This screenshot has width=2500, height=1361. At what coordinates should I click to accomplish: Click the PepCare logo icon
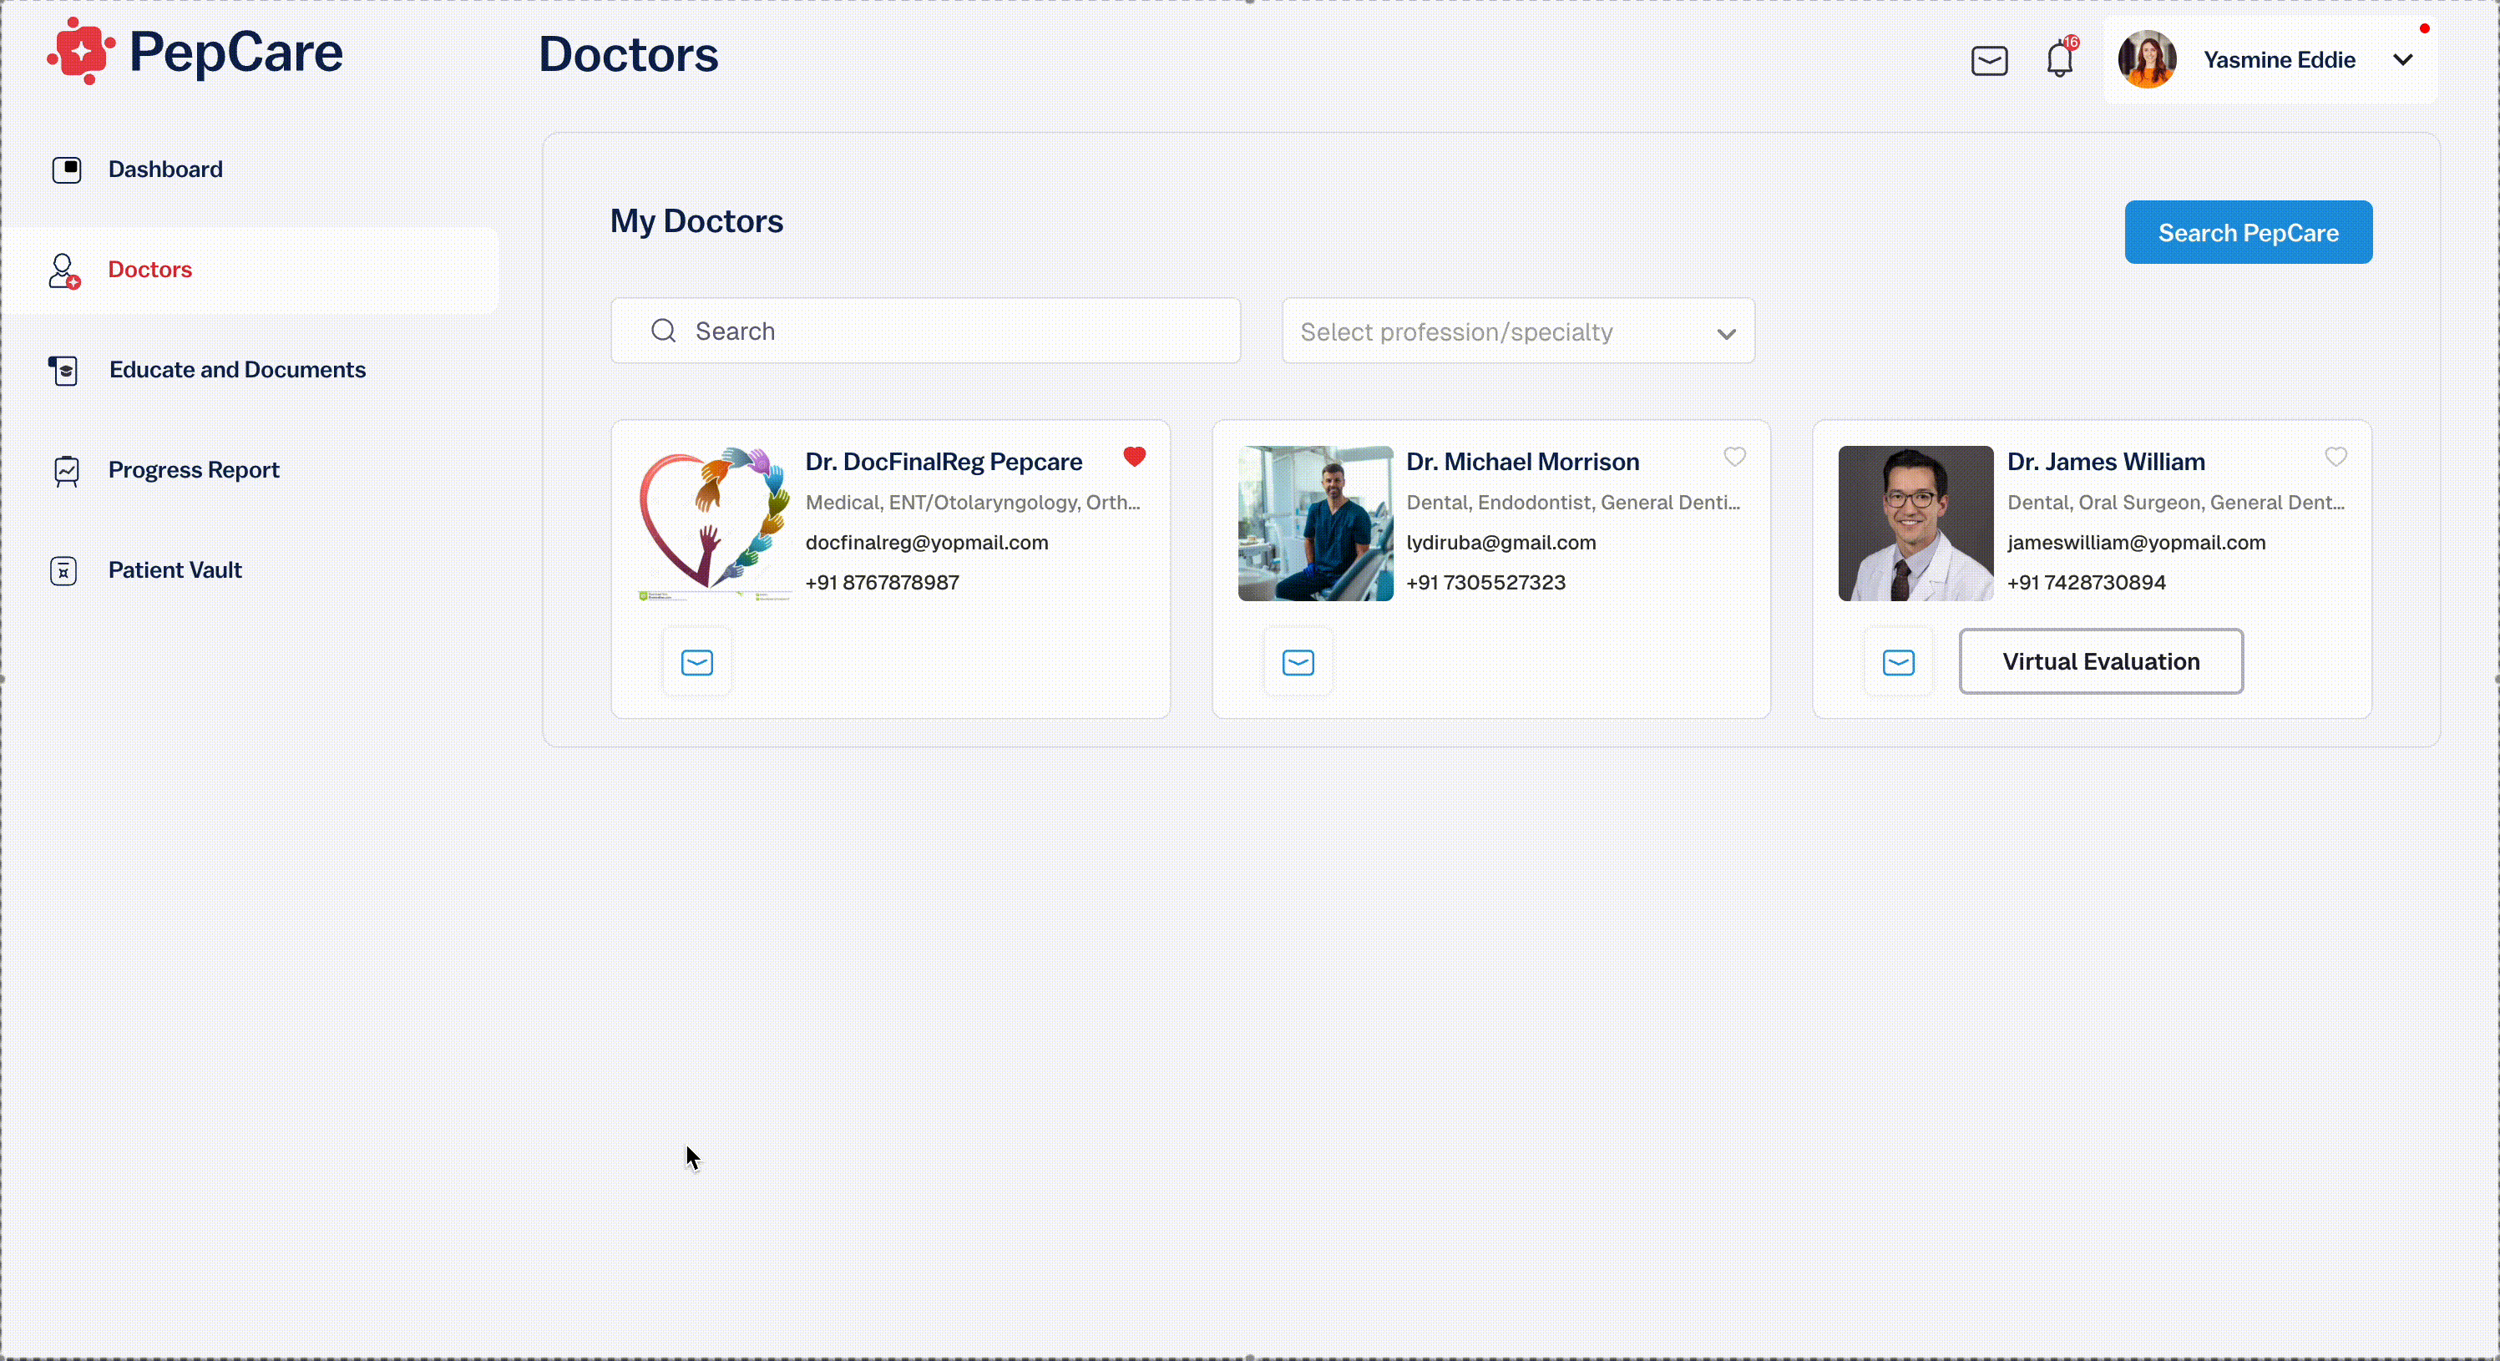pyautogui.click(x=82, y=52)
